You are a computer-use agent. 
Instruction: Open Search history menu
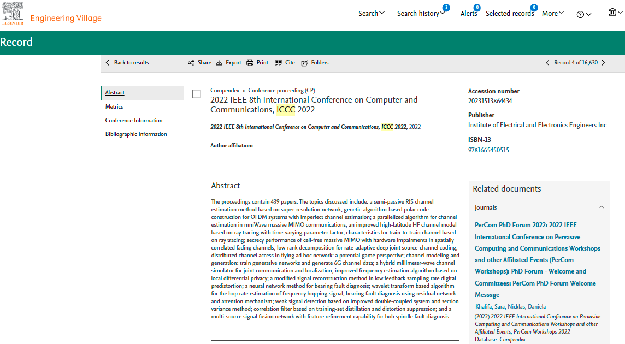tap(420, 14)
